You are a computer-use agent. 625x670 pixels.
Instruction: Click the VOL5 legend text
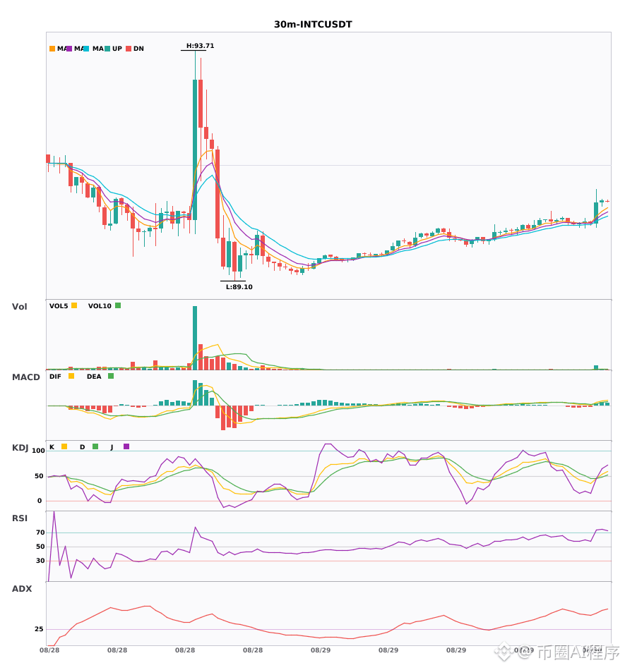point(59,306)
